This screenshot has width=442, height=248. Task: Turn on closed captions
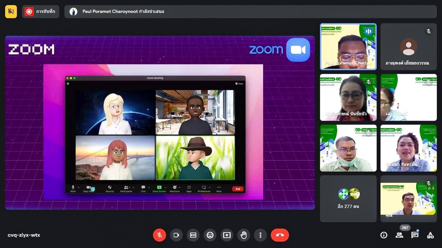[193, 235]
